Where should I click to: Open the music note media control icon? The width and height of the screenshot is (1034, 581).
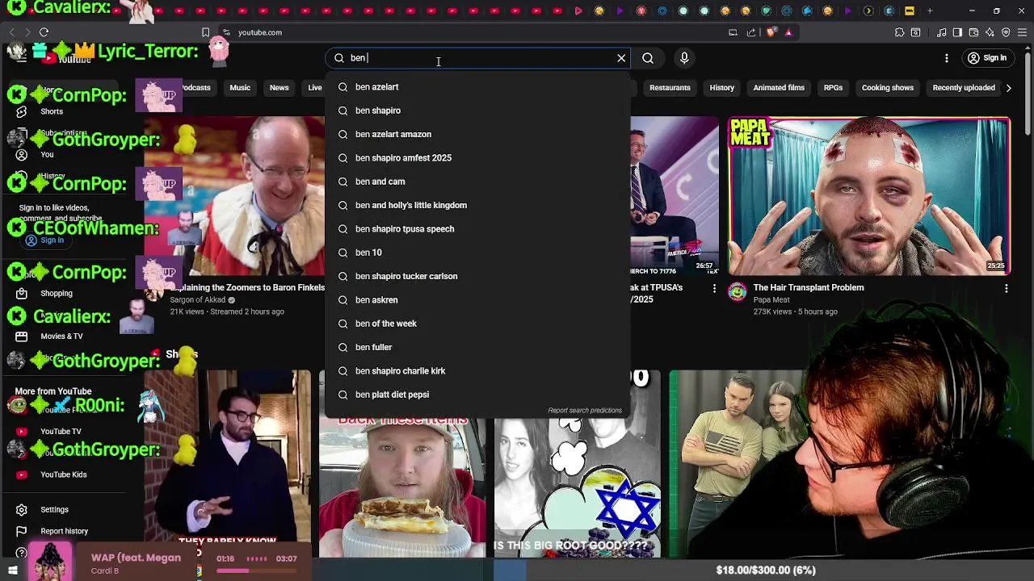click(942, 32)
